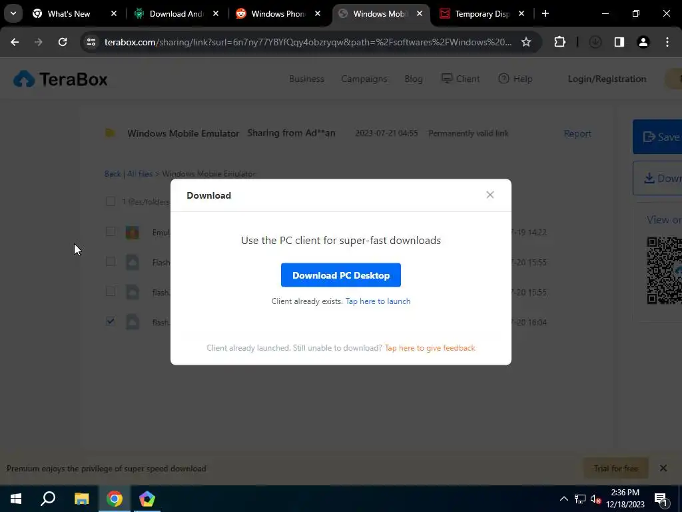Image resolution: width=682 pixels, height=512 pixels.
Task: Click the pentagon app taskbar icon
Action: click(x=147, y=499)
